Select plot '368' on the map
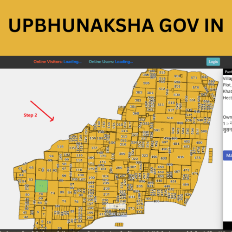 click(135, 113)
